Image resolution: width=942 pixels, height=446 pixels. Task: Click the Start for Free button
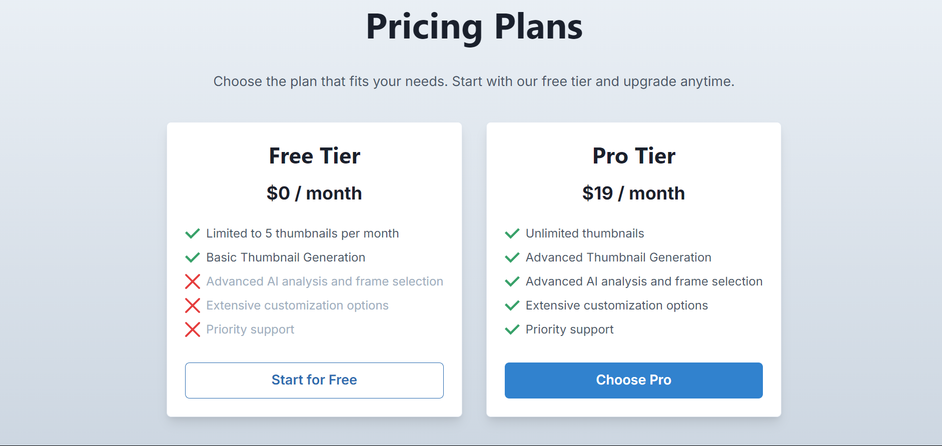(x=314, y=380)
